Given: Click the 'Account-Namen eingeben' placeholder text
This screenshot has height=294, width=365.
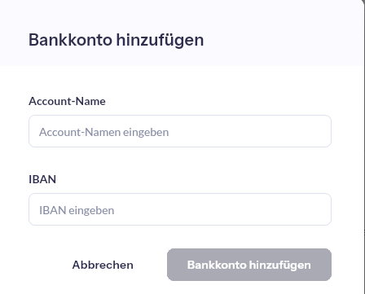Looking at the screenshot, I should pos(104,132).
